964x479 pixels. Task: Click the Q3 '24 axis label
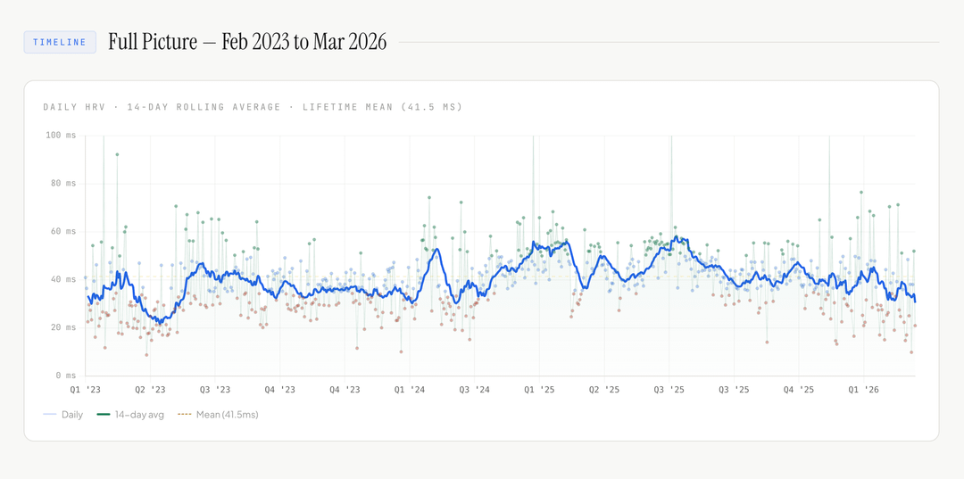[x=475, y=390]
